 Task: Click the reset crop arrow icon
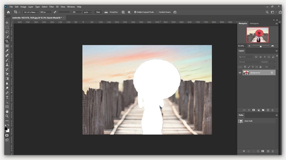[175, 12]
